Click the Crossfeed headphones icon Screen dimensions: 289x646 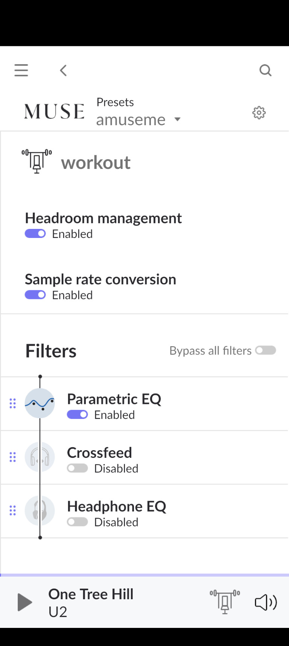(x=40, y=457)
